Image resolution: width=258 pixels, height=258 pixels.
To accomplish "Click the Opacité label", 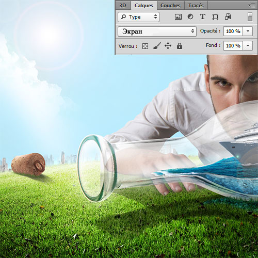I will (x=210, y=31).
